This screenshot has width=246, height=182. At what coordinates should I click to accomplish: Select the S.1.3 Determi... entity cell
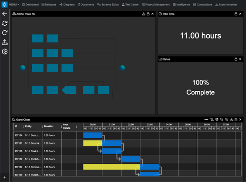pyautogui.click(x=33, y=143)
